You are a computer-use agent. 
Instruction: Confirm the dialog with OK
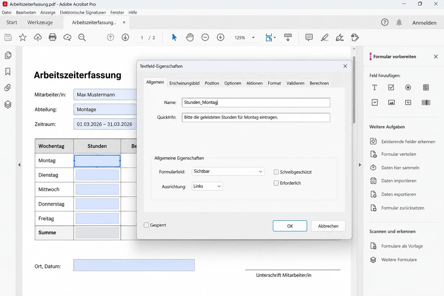pyautogui.click(x=290, y=226)
